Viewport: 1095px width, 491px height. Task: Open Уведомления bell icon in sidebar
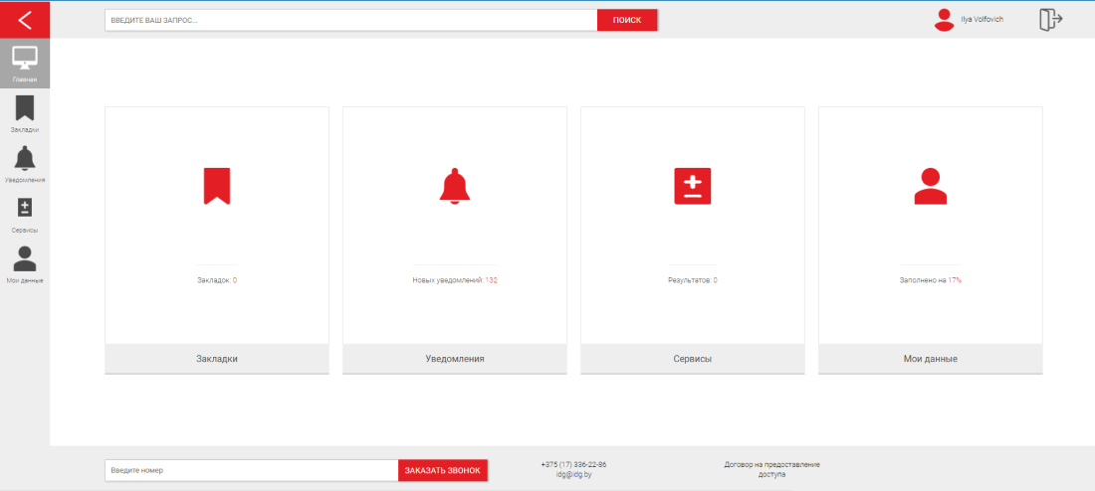pyautogui.click(x=25, y=159)
